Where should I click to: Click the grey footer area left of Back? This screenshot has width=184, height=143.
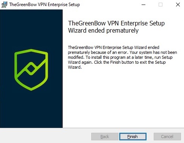(x=45, y=136)
